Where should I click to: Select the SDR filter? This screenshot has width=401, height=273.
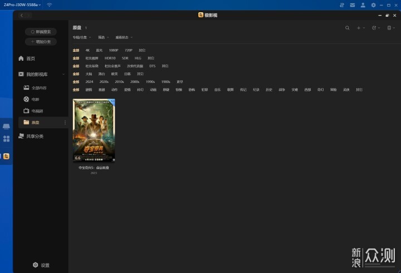point(125,58)
